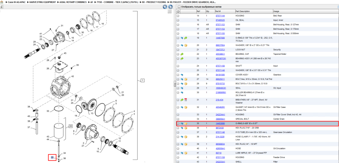Select the row circle for ref 37 HYD TUBE

pos(178,132)
